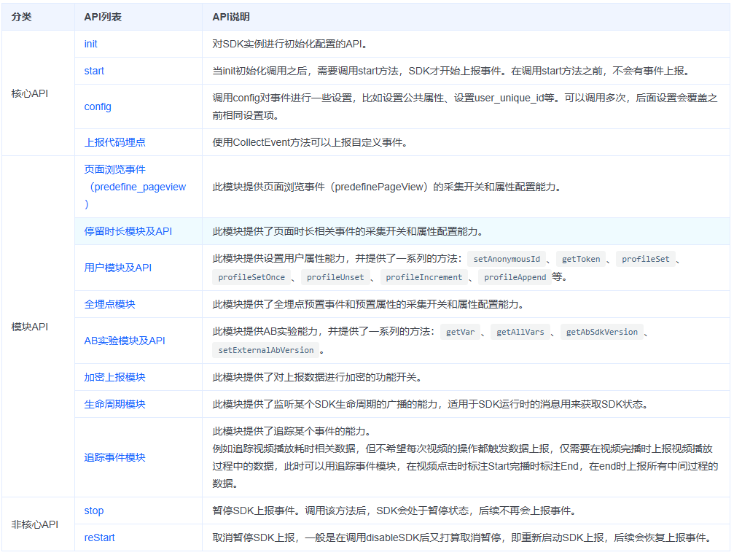Image resolution: width=734 pixels, height=555 pixels.
Task: Open the init API link
Action: 90,44
